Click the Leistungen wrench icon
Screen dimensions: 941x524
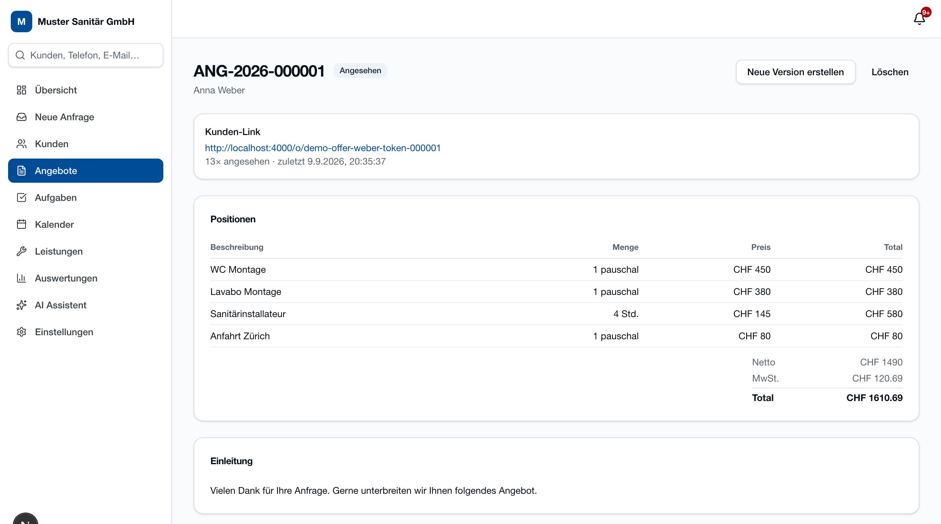[x=22, y=251]
